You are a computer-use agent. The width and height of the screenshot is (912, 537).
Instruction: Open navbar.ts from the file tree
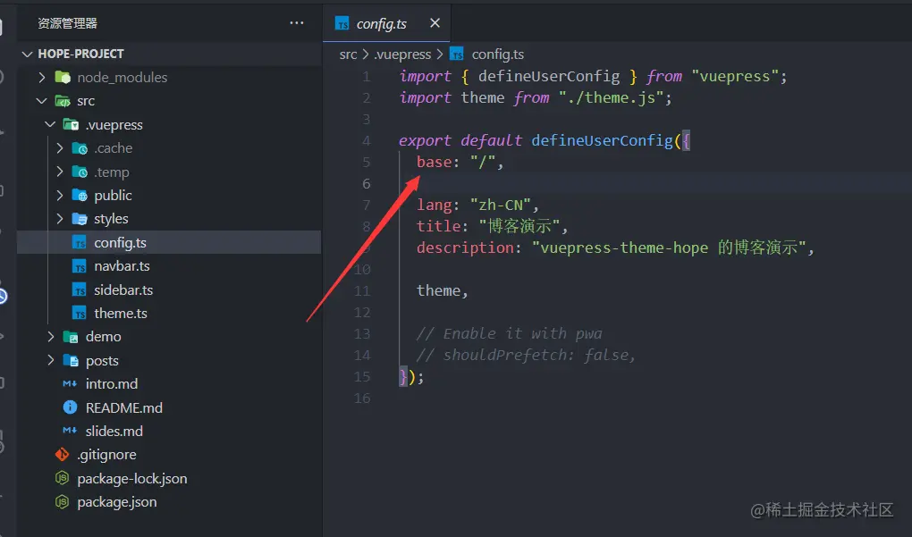[x=122, y=266]
